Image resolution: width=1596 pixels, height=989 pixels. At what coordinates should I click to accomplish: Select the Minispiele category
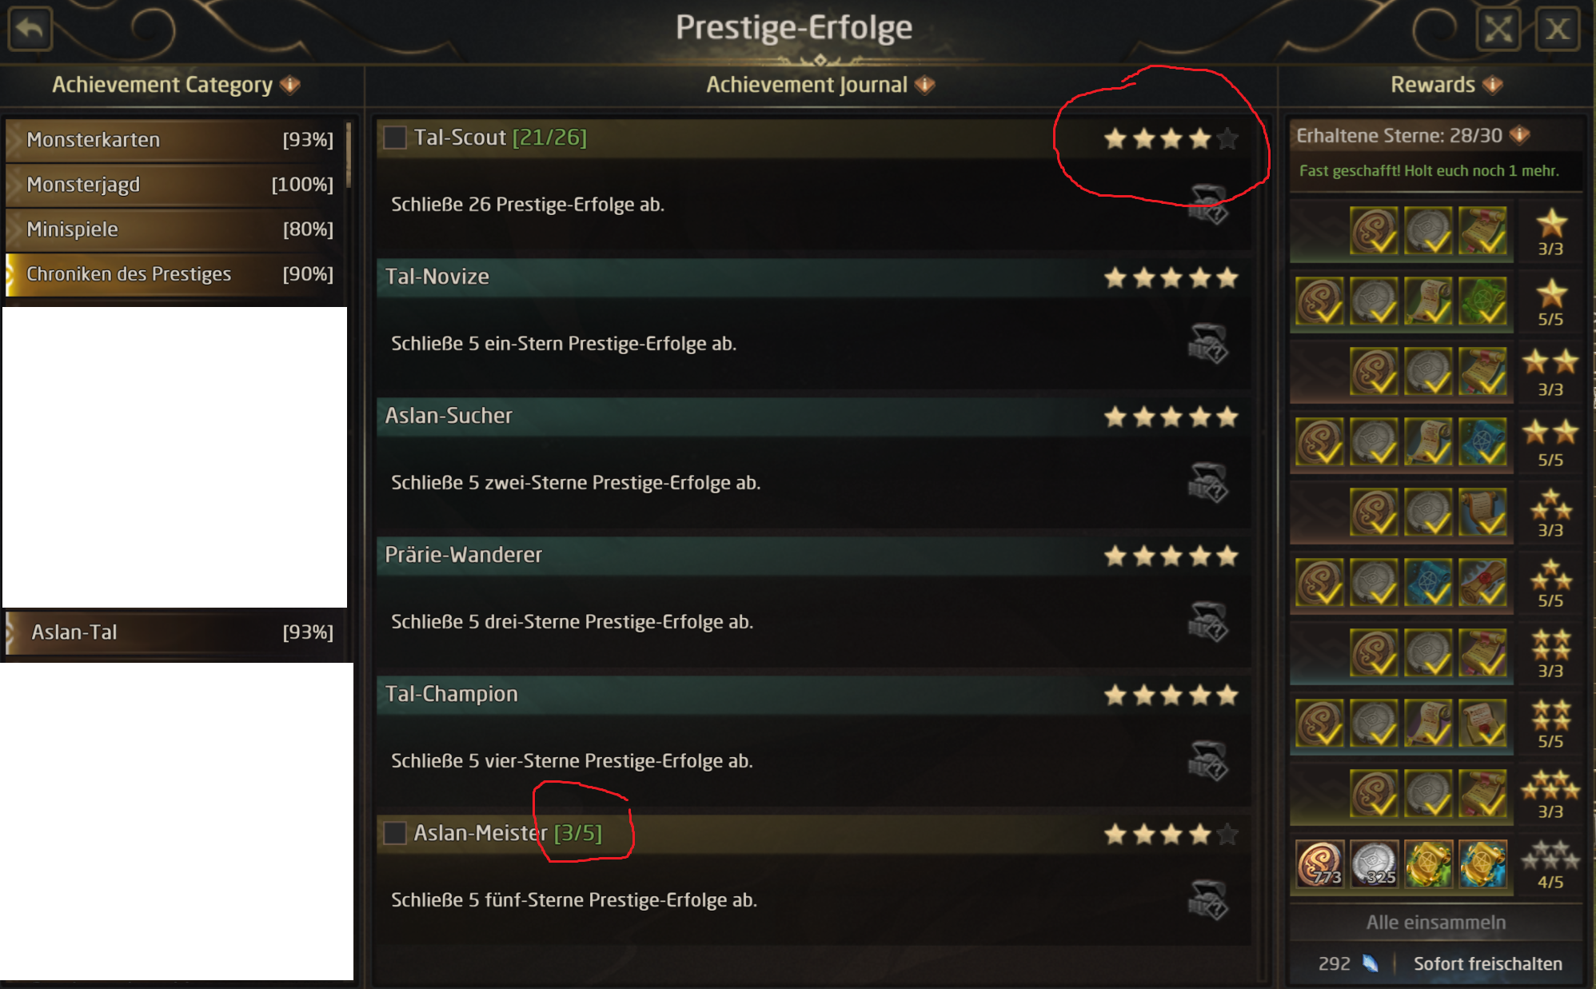176,229
